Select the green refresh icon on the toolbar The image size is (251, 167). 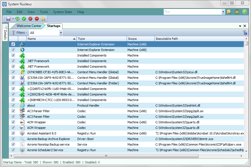click(17, 18)
